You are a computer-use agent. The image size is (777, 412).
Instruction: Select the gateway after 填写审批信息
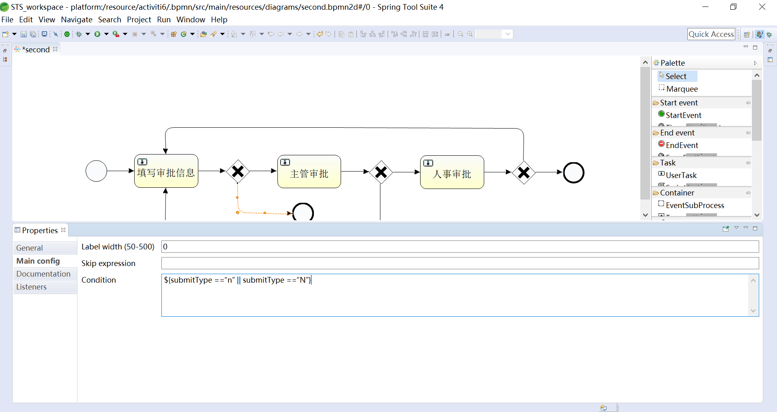[x=238, y=172]
